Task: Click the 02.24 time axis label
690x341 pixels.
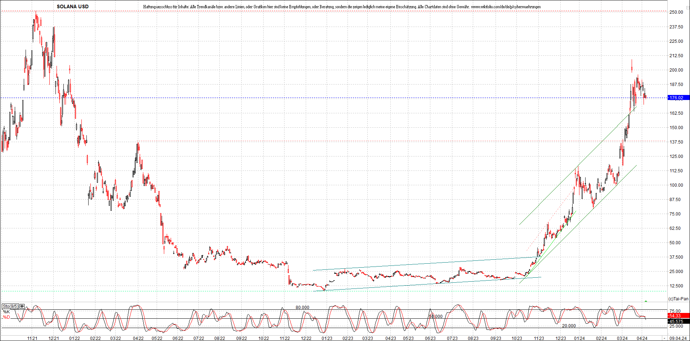Action: (601, 338)
